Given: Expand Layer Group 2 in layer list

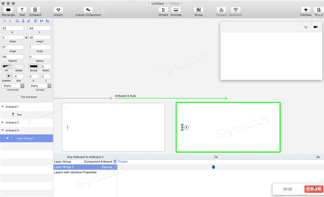Looking at the screenshot, I should pyautogui.click(x=8, y=138).
